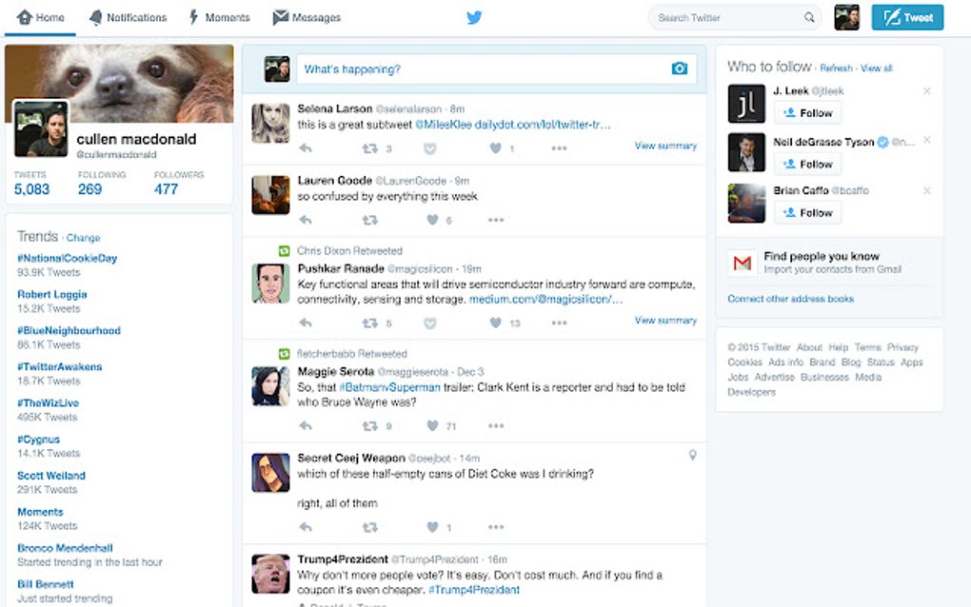
Task: Click the search magnifier icon
Action: pos(809,17)
